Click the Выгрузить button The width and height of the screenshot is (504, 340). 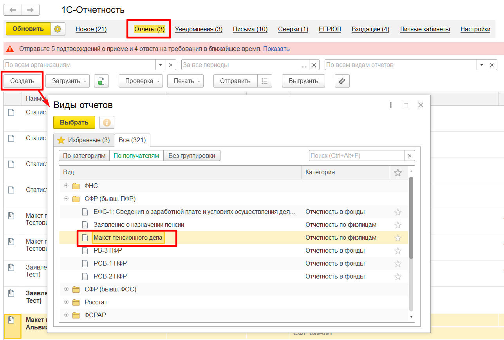coord(303,81)
